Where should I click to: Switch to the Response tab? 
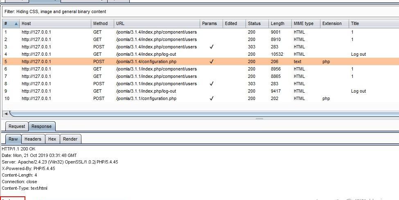pos(41,126)
